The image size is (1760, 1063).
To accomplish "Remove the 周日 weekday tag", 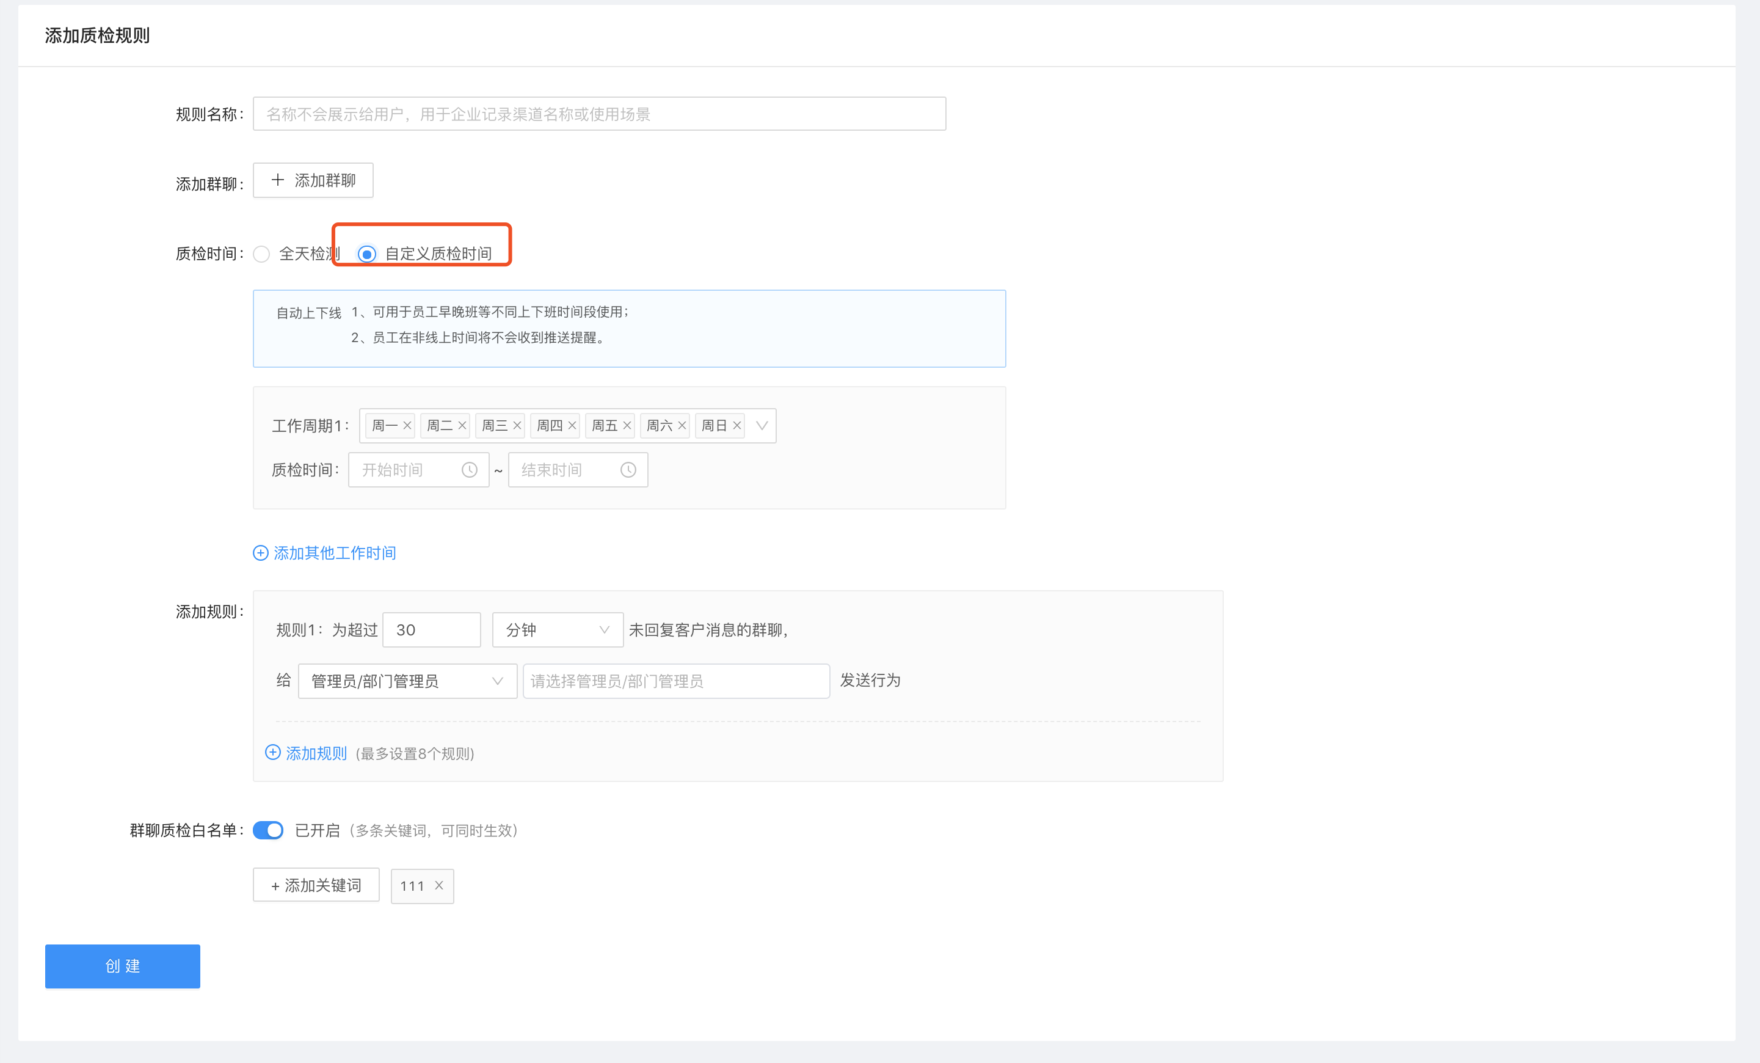I will click(737, 426).
